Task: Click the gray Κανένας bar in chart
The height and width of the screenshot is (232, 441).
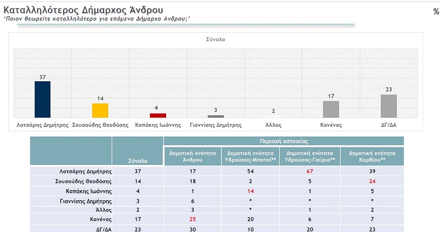Action: [331, 109]
